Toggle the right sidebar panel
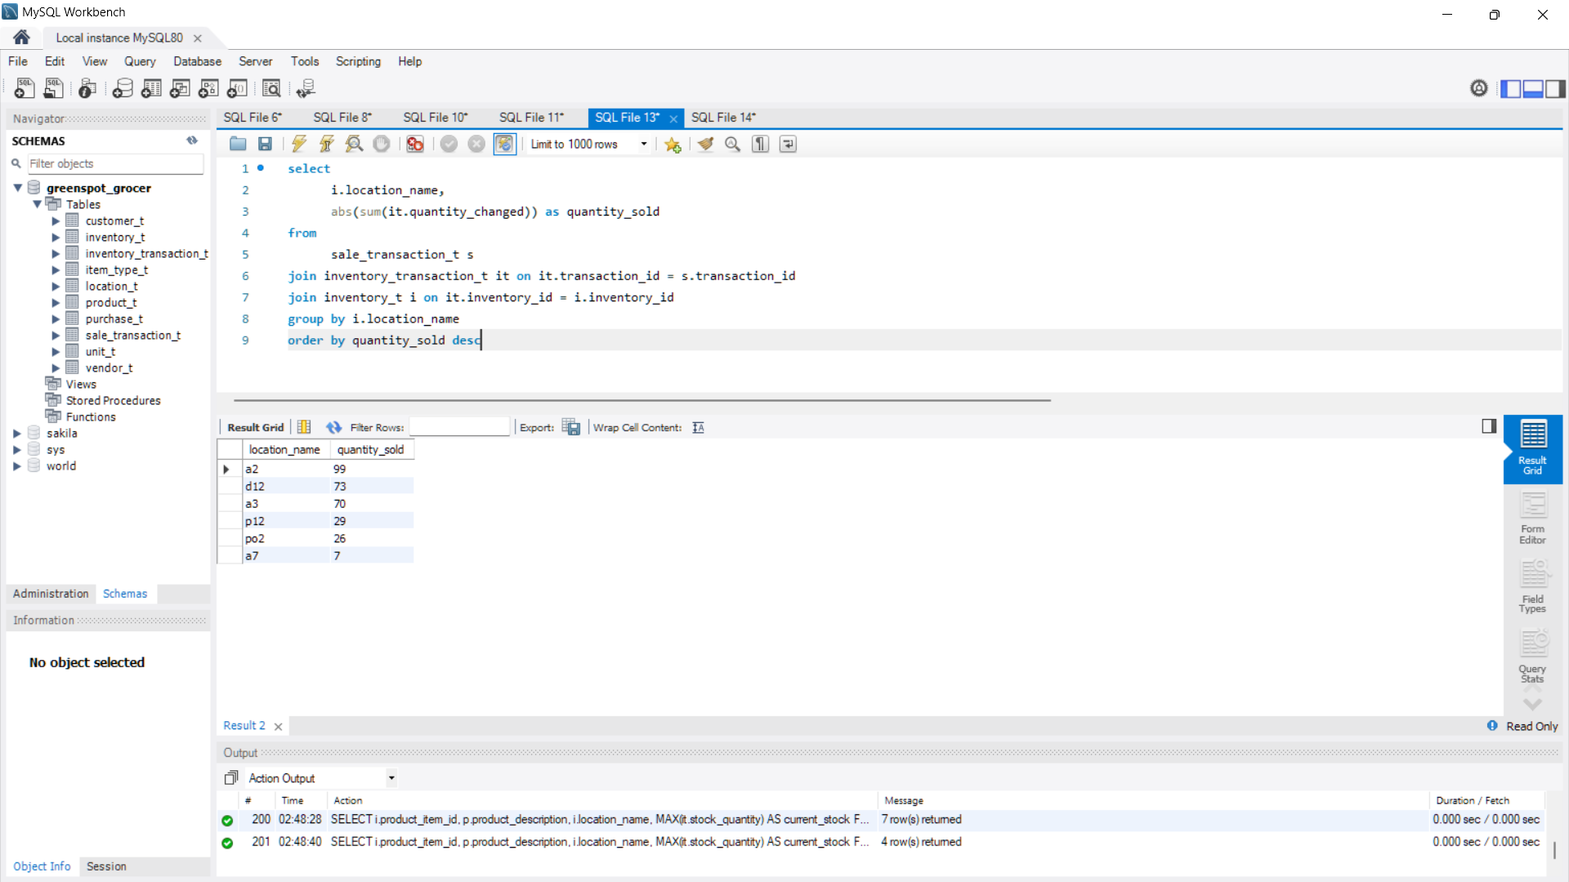The width and height of the screenshot is (1569, 882). (x=1556, y=88)
